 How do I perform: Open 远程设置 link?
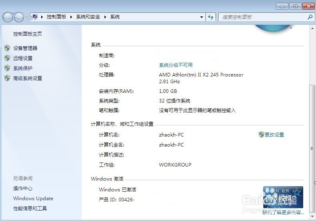(23, 58)
